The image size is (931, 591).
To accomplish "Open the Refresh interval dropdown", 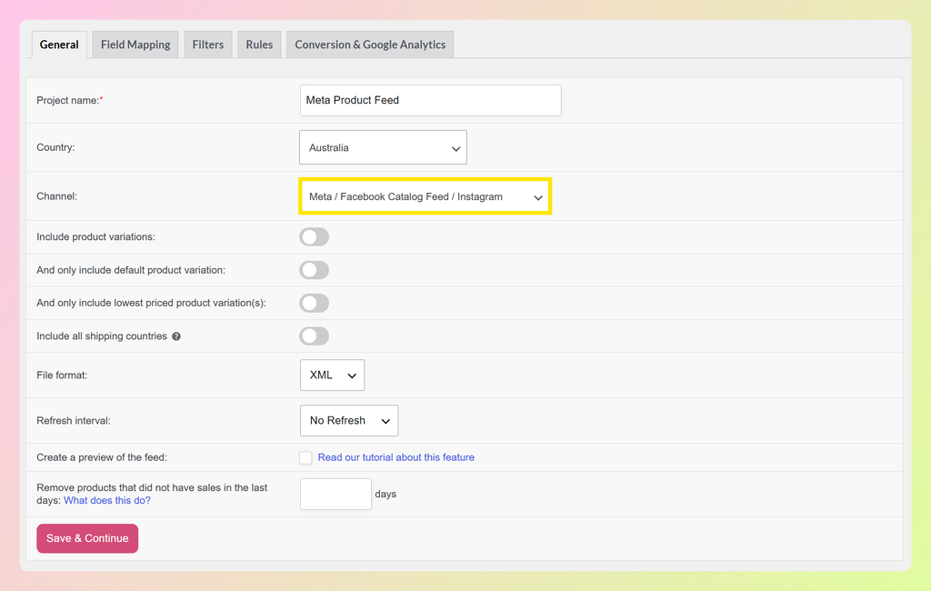I will click(349, 421).
